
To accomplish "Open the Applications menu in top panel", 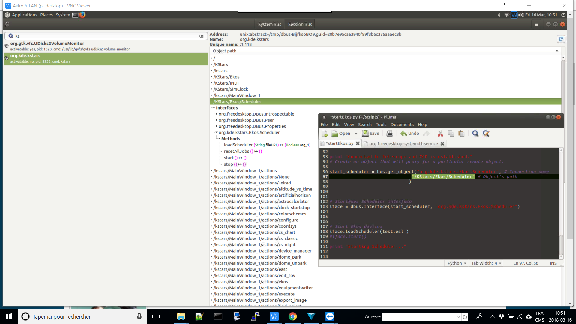I will pos(25,15).
